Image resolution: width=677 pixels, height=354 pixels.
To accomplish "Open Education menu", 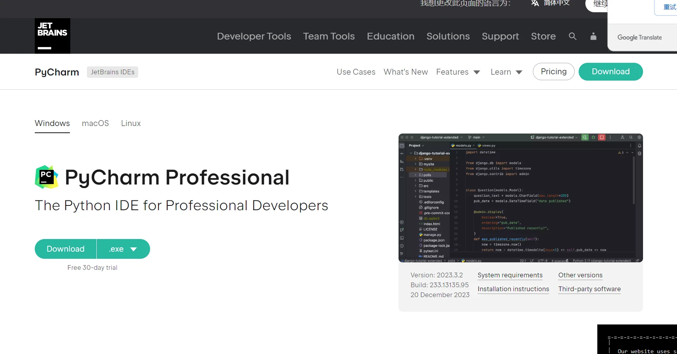I will pos(391,36).
